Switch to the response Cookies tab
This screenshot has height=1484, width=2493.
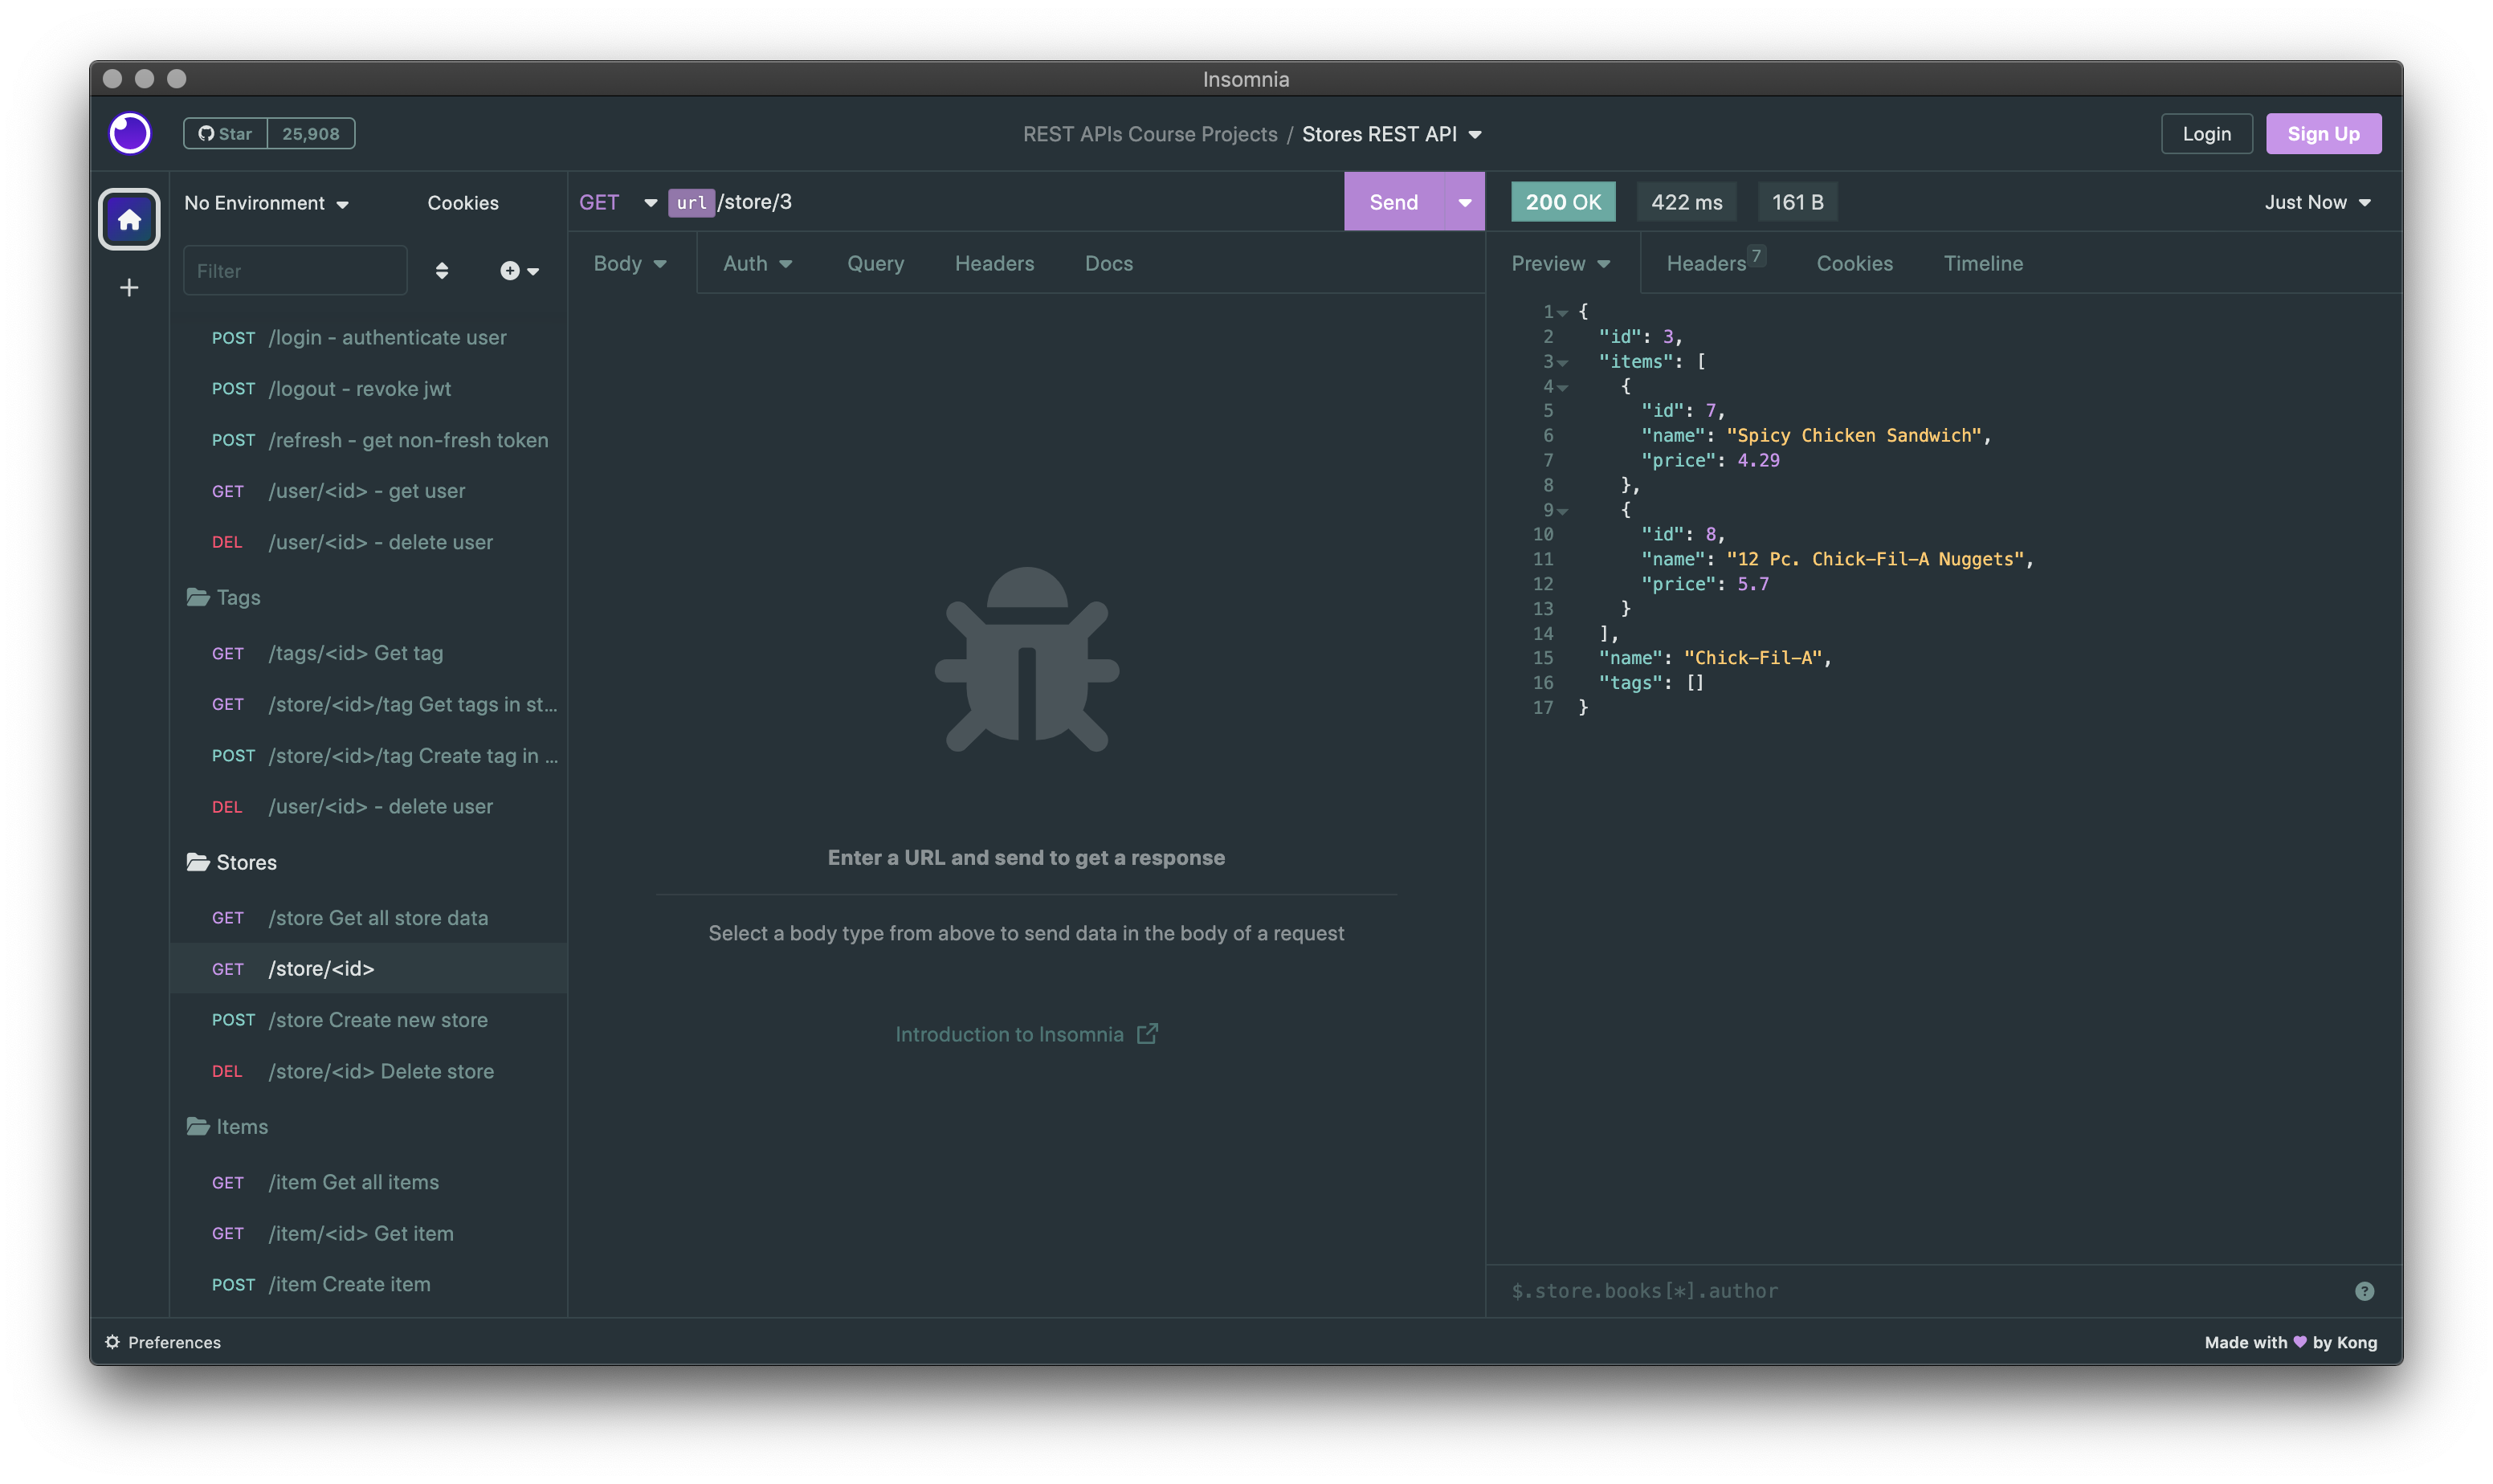[1854, 263]
